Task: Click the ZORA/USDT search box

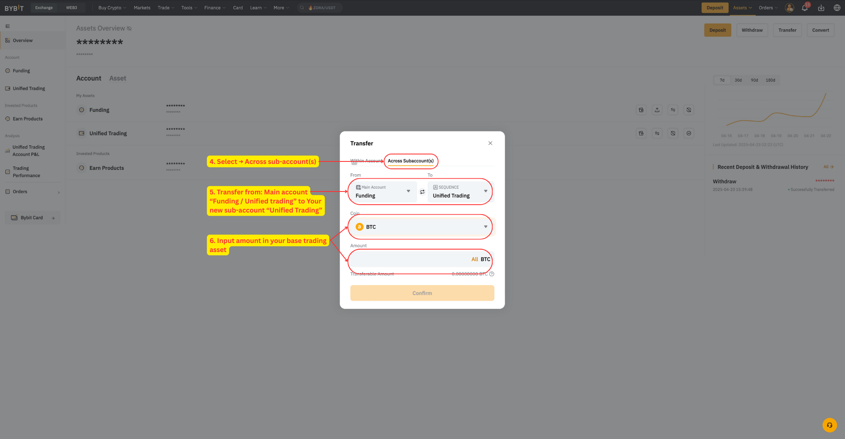Action: pyautogui.click(x=320, y=8)
